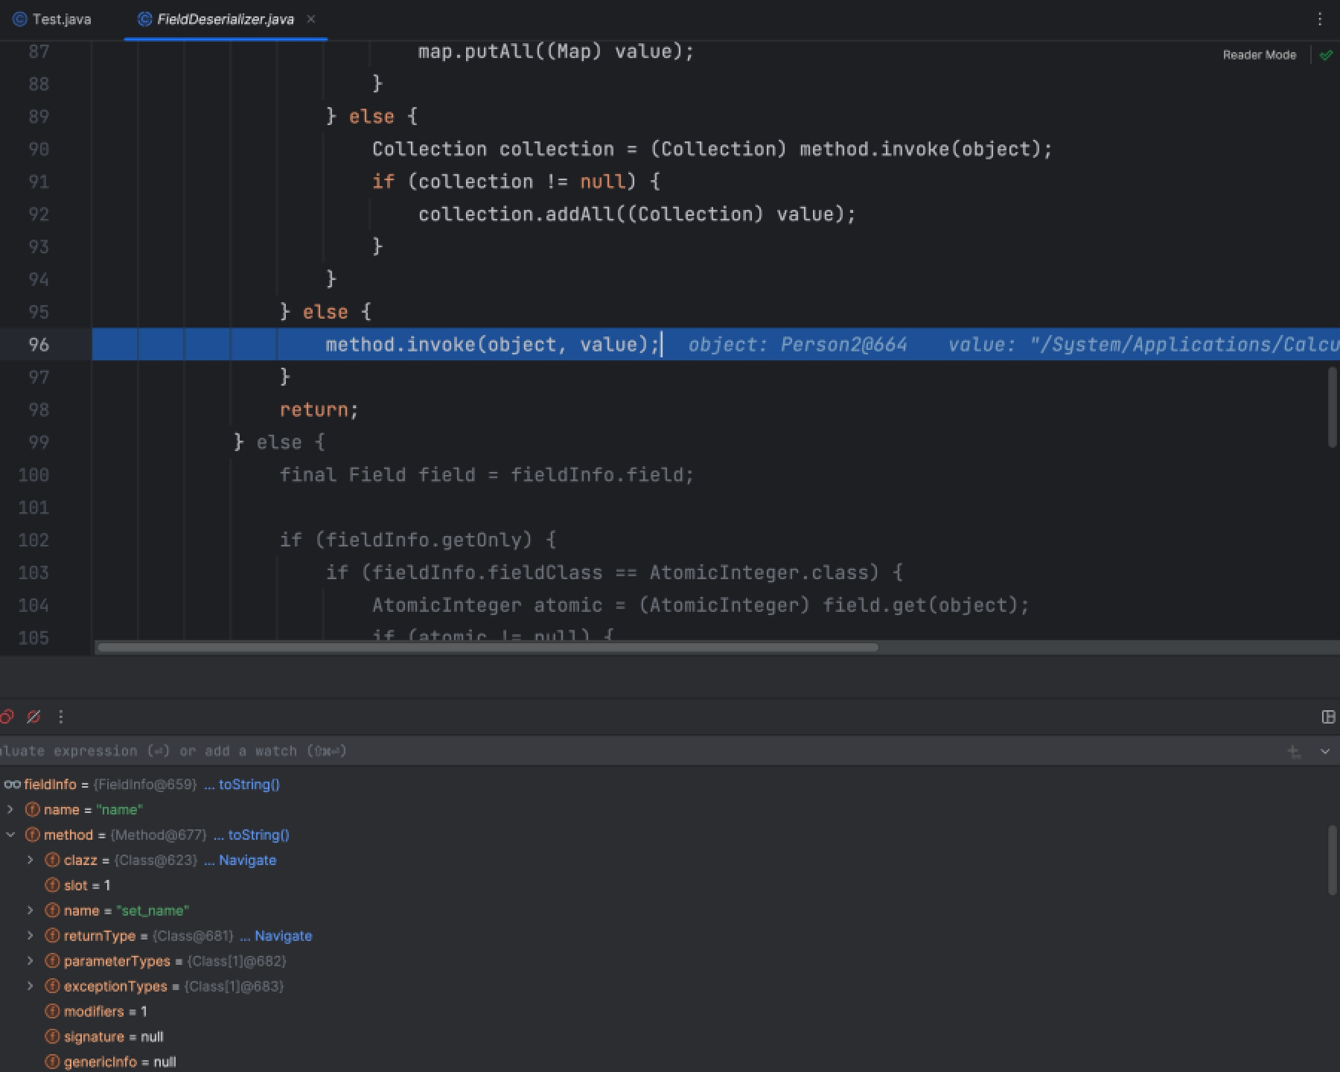Click the variables panel vertical scrollbar

[x=1333, y=861]
